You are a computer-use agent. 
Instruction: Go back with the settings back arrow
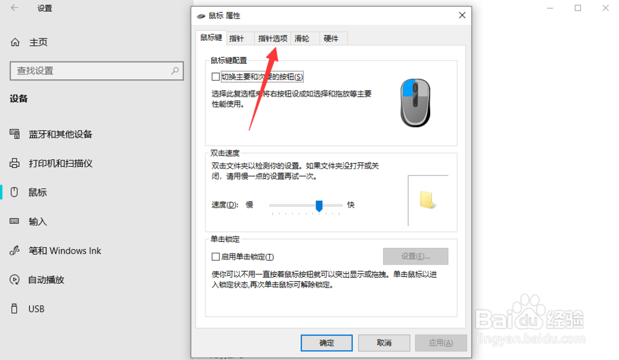click(x=15, y=8)
